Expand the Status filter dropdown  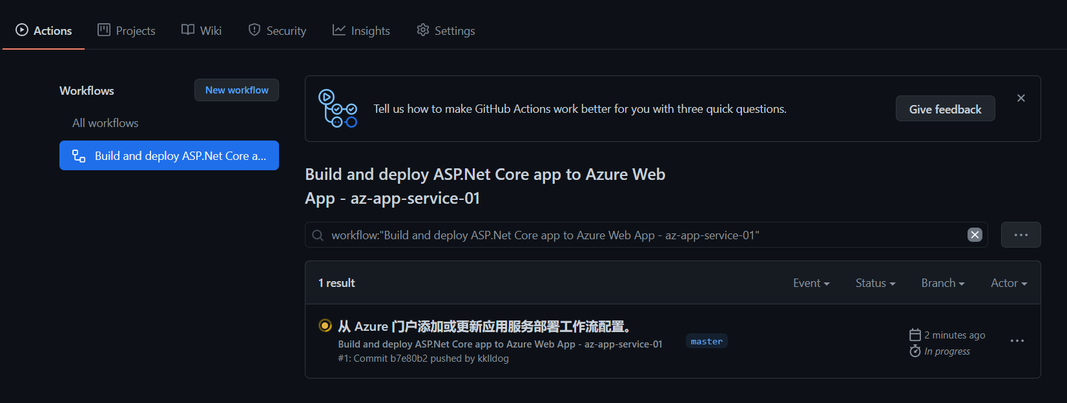pos(875,283)
